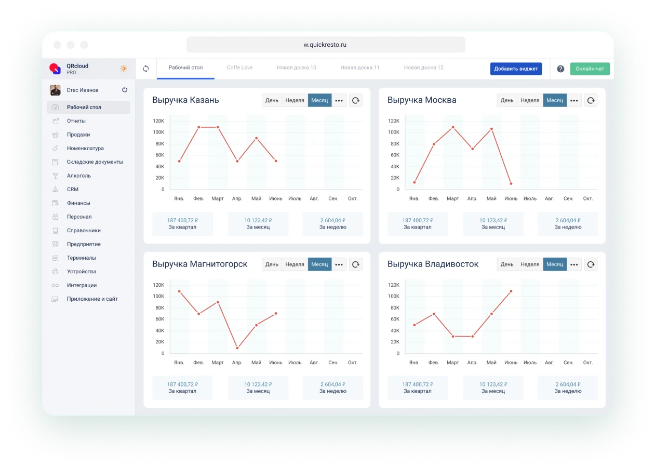Open three-dot menu in Выручка Владивосток widget
The width and height of the screenshot is (655, 468).
574,264
